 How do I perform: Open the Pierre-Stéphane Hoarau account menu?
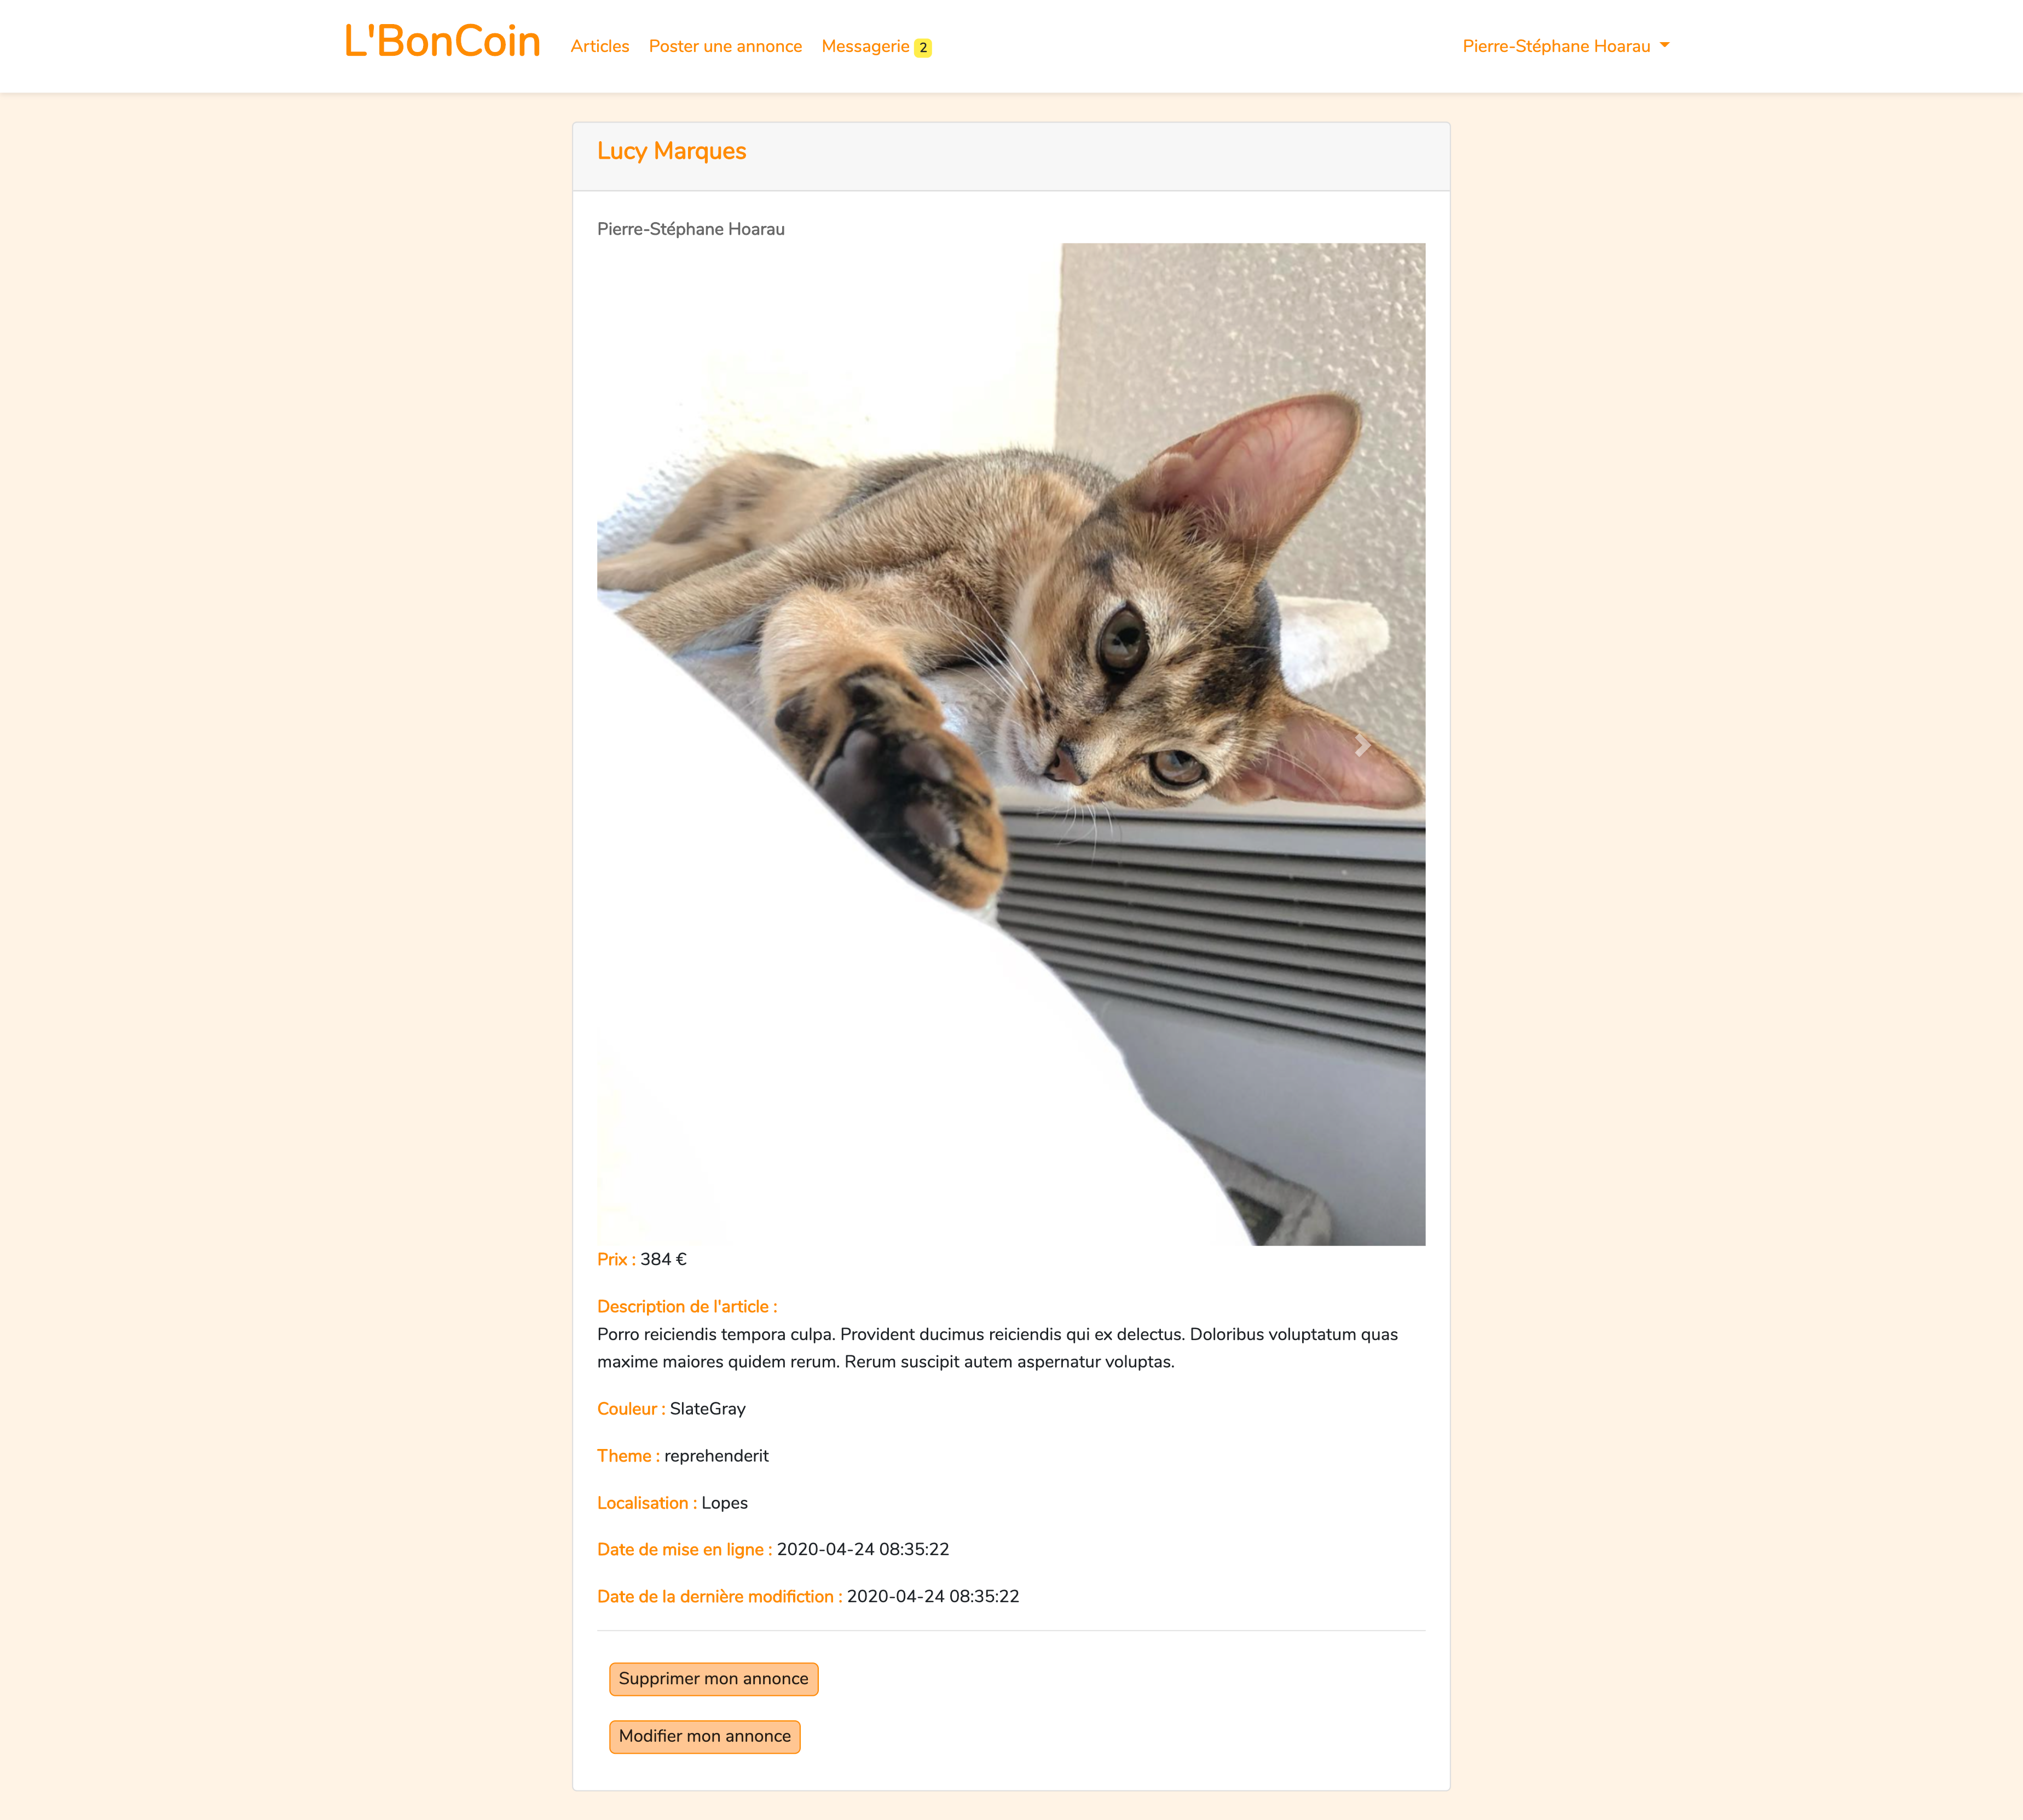[1566, 46]
